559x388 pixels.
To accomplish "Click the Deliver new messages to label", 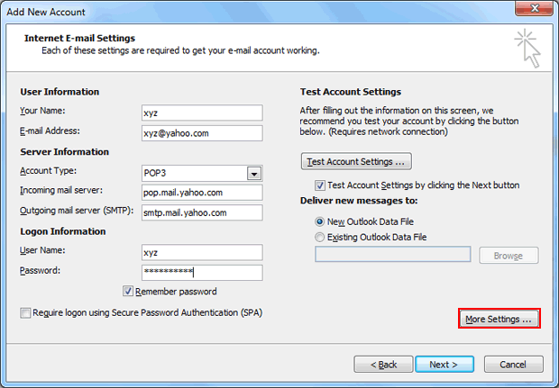I will click(x=359, y=201).
